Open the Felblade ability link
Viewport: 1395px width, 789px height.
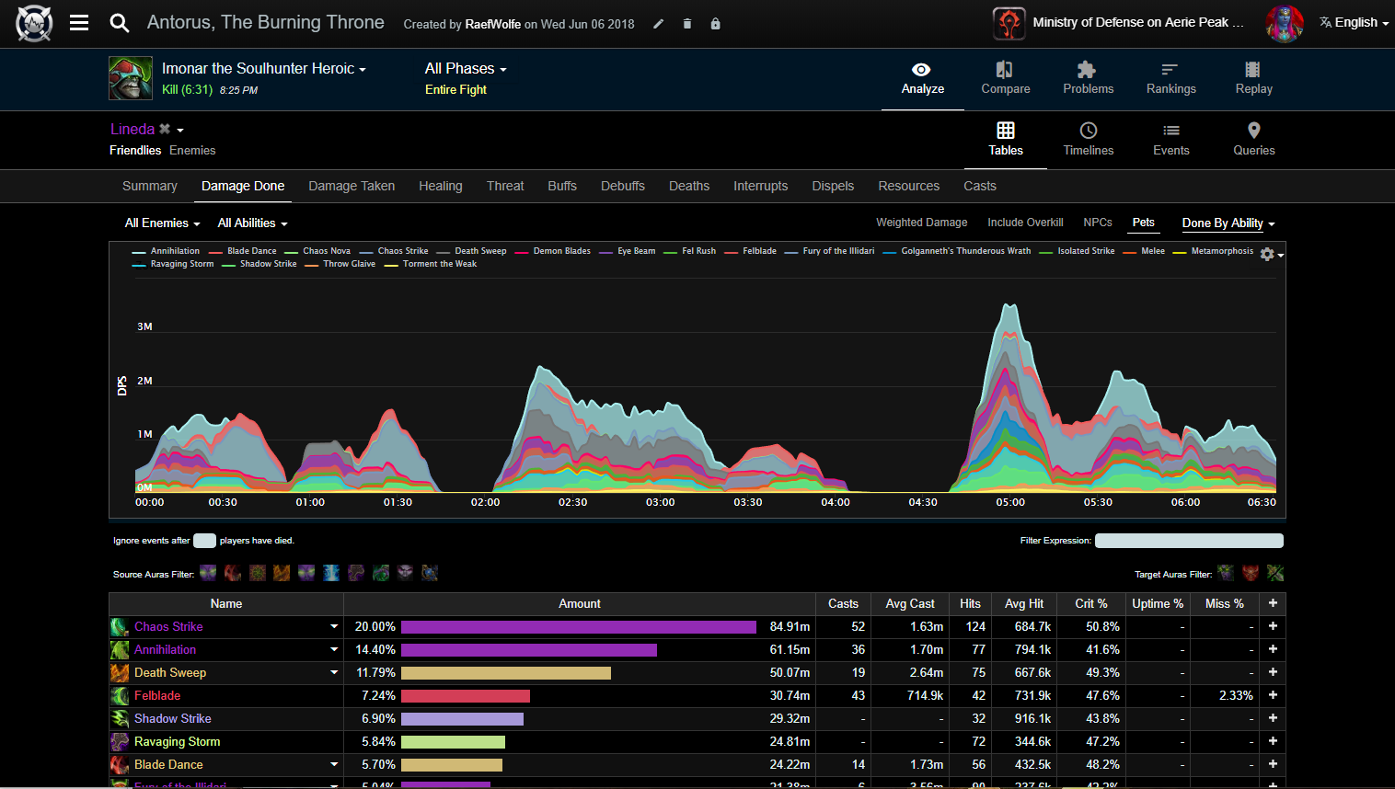click(x=157, y=696)
